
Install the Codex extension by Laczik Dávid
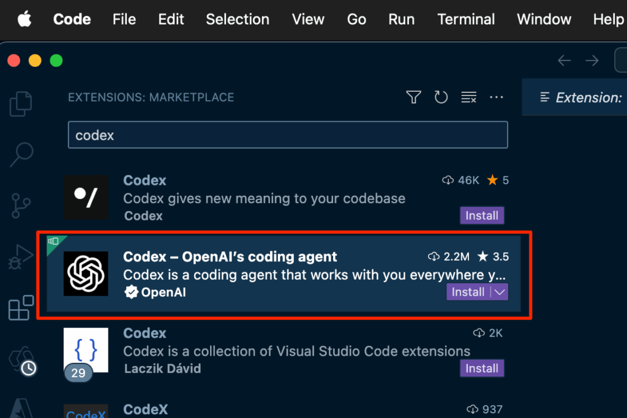[482, 368]
